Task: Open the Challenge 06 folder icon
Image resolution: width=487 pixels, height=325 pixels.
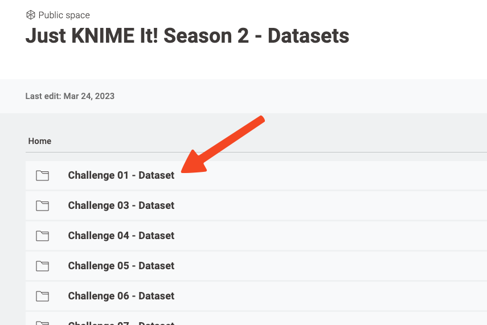Action: pyautogui.click(x=42, y=296)
